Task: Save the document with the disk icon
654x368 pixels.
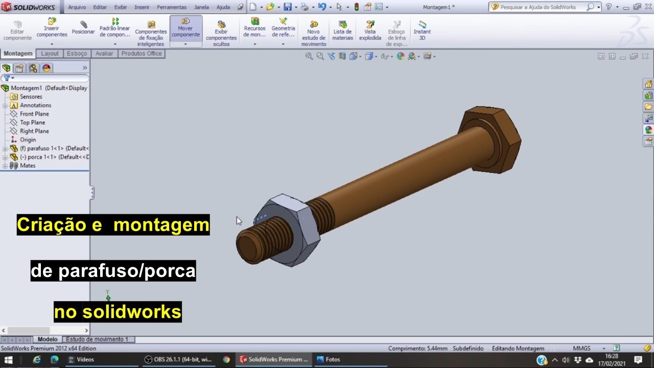Action: click(288, 7)
